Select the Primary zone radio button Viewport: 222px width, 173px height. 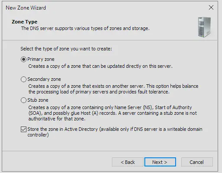point(23,59)
